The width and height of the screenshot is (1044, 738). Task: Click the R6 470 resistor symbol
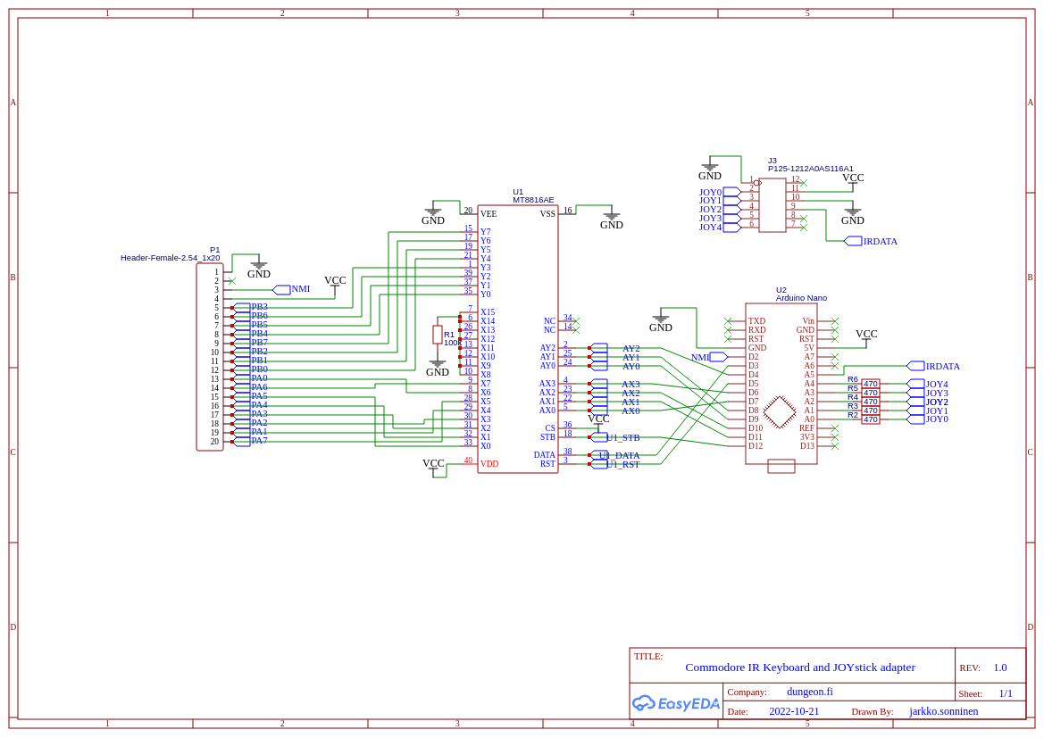(870, 384)
